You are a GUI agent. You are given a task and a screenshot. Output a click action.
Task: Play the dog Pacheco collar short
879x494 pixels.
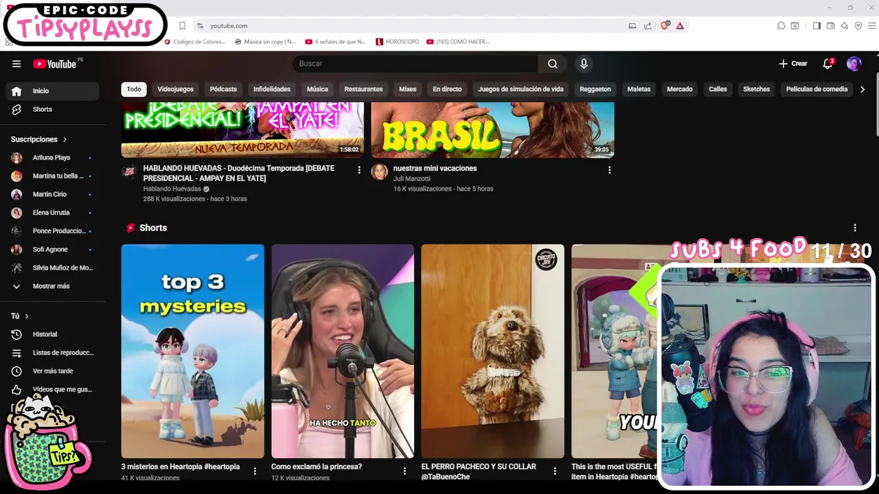coord(492,351)
